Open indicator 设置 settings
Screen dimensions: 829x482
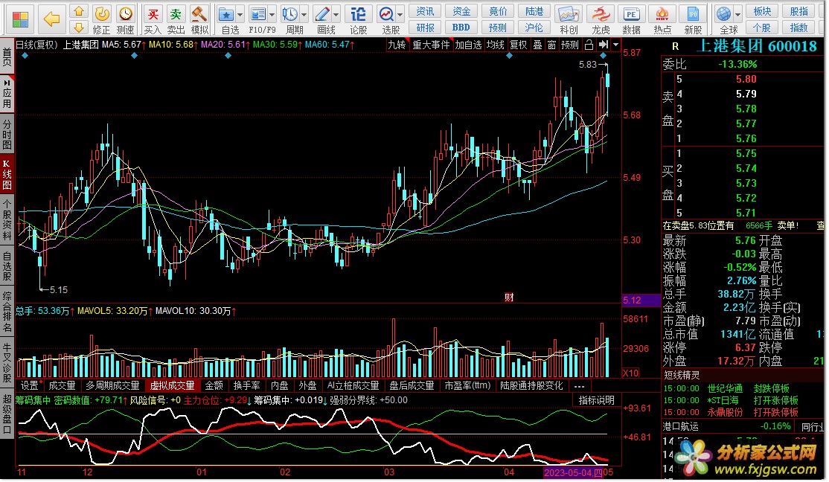point(29,386)
